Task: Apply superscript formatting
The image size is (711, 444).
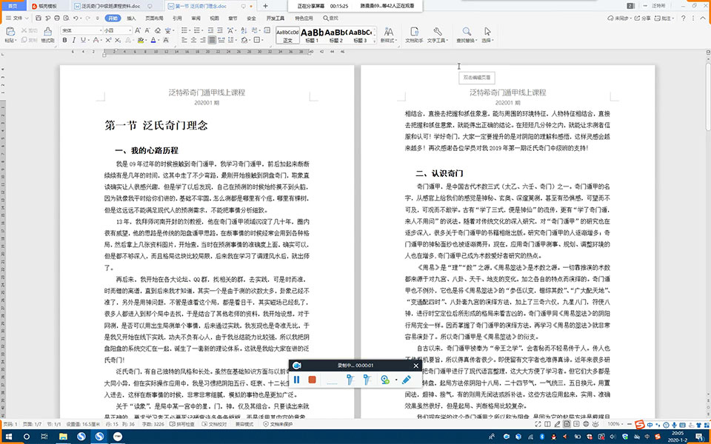Action: pyautogui.click(x=108, y=40)
